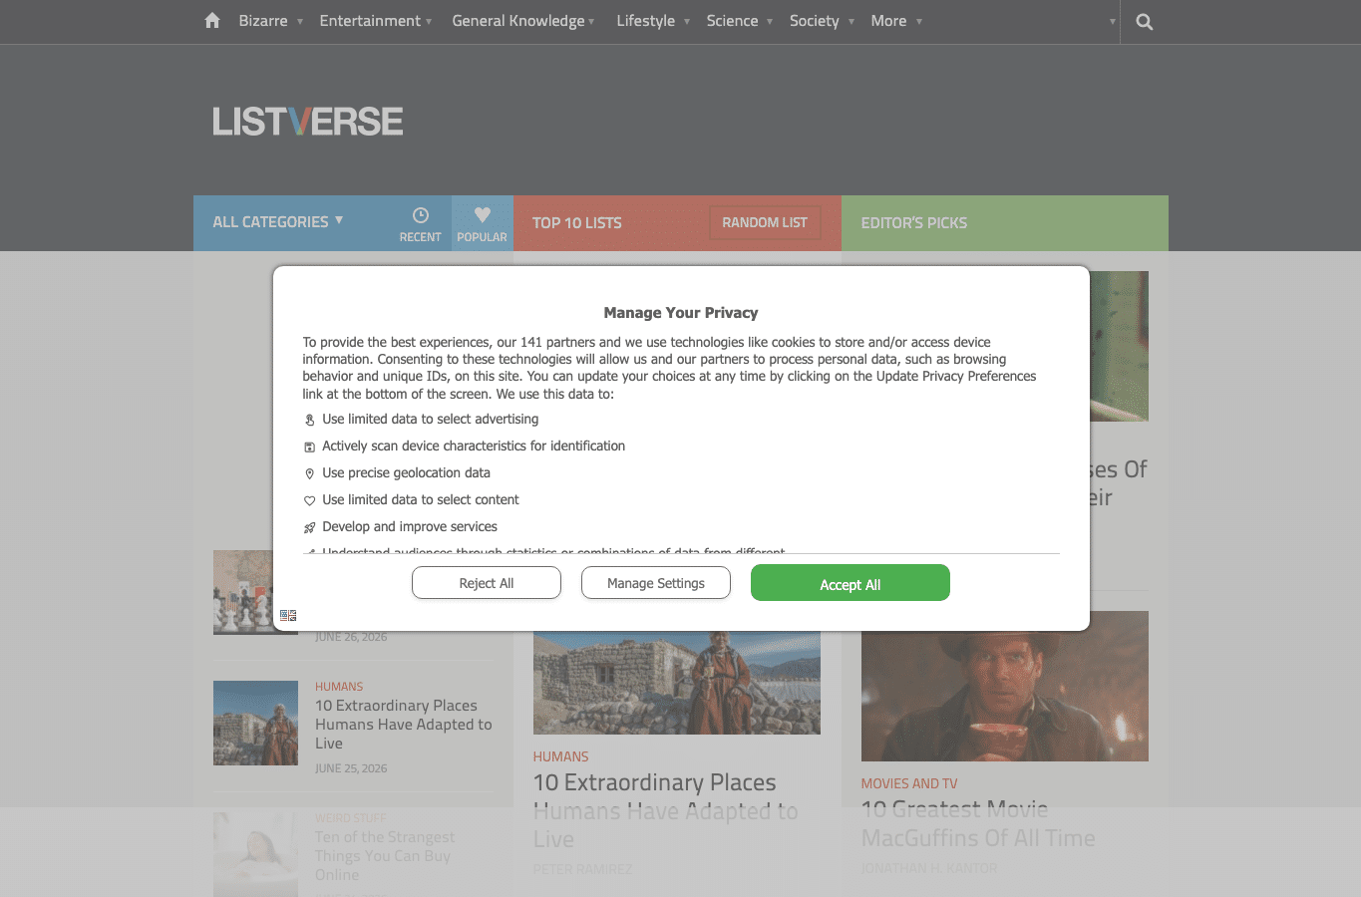Screen dimensions: 1361x897
Task: Click the precise geolocation pin icon
Action: (309, 473)
